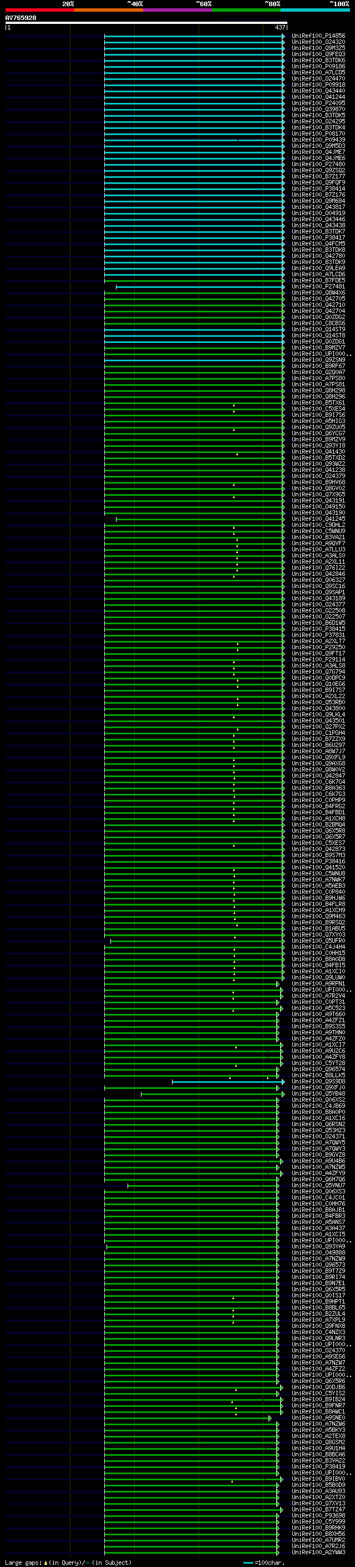Click the UniRef100_Q9M463 label
This screenshot has height=1567, width=355.
coord(318,916)
